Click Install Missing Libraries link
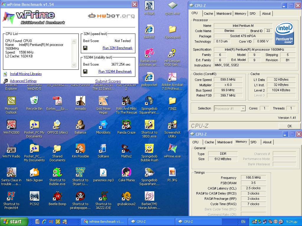 26,74
